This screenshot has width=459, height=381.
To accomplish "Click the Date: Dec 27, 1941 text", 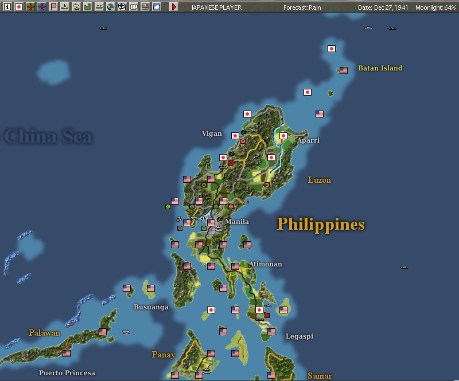I will (383, 7).
